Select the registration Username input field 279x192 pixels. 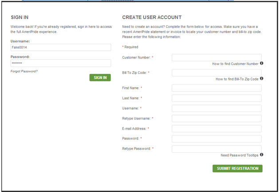(x=216, y=108)
